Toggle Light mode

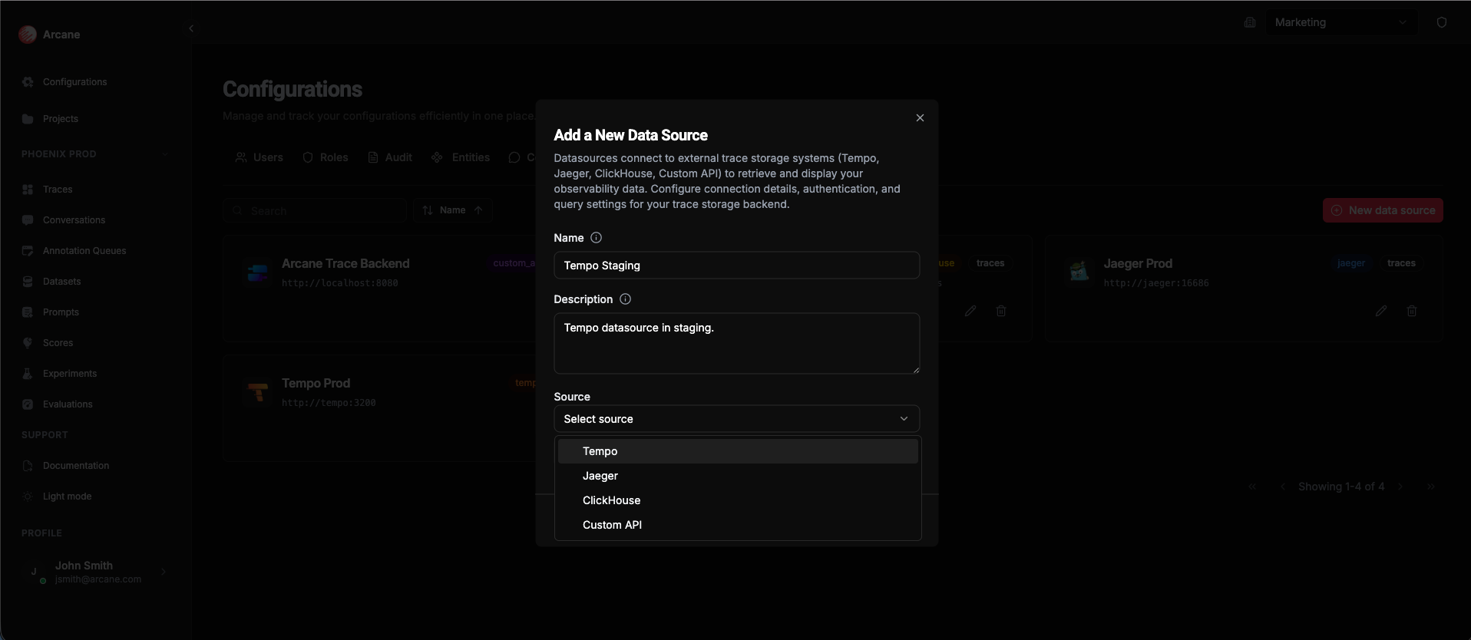tap(67, 496)
